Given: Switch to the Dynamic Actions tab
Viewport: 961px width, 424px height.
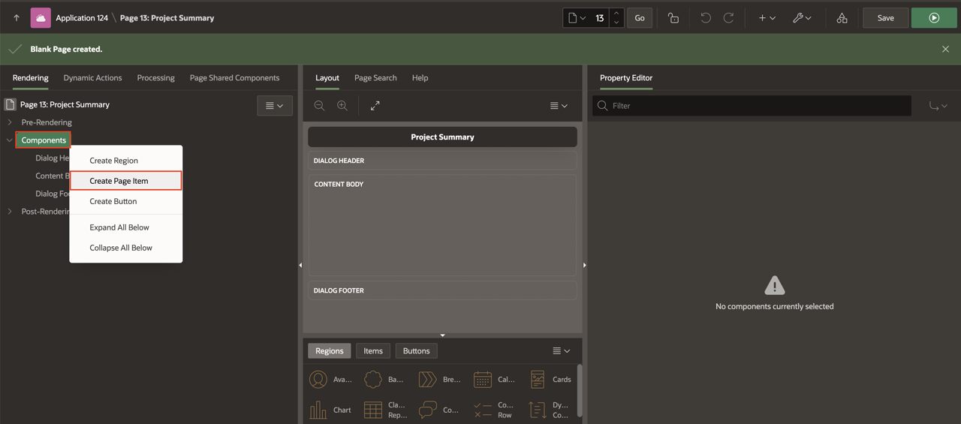Looking at the screenshot, I should (92, 78).
